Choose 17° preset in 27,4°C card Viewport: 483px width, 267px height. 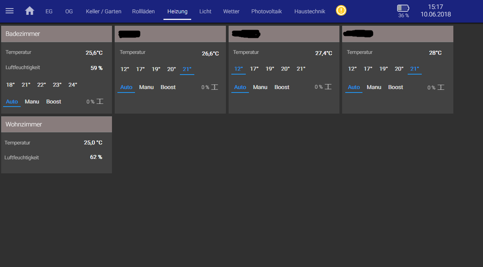coord(254,69)
